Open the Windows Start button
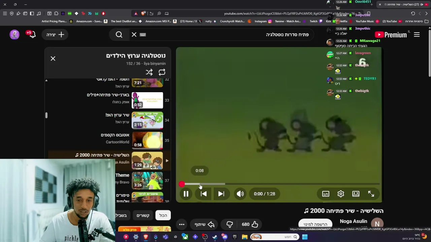The width and height of the screenshot is (431, 242). (304, 237)
